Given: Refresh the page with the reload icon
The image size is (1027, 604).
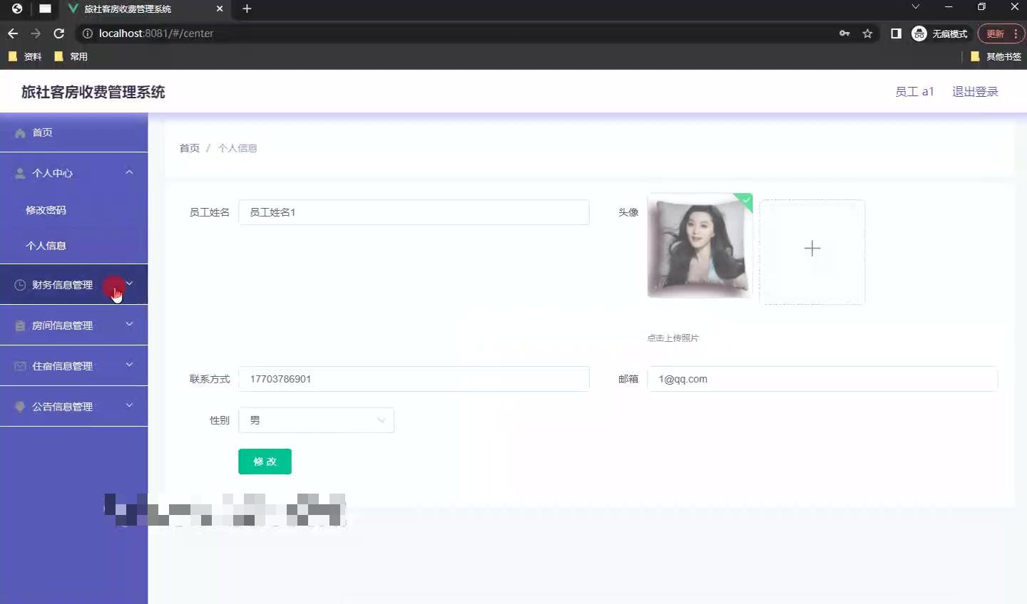Looking at the screenshot, I should pos(59,33).
